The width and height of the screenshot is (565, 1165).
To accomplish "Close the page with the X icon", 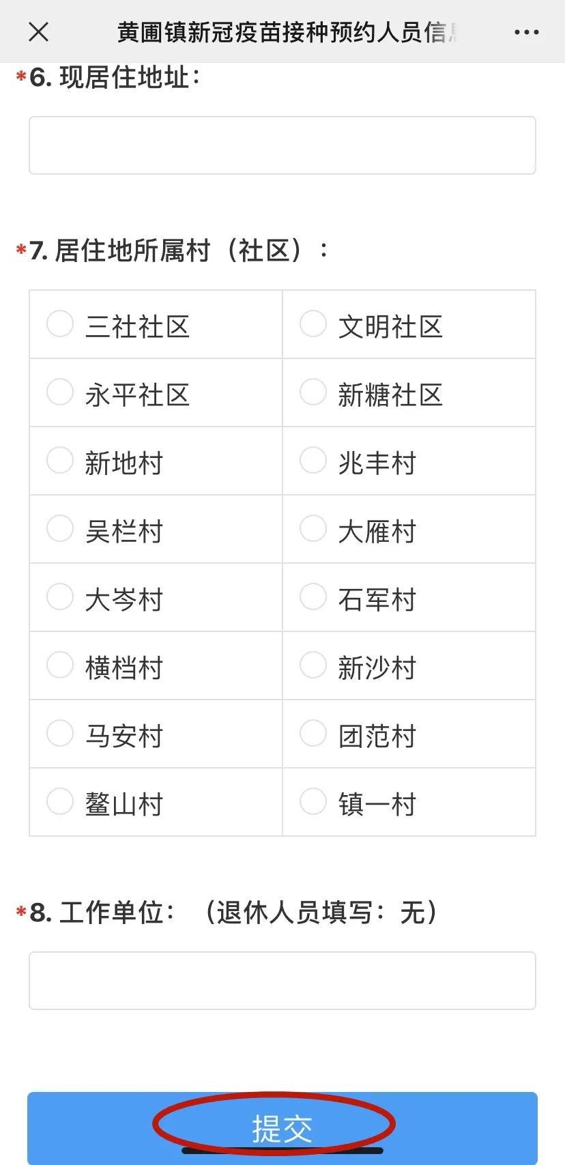I will (x=39, y=32).
